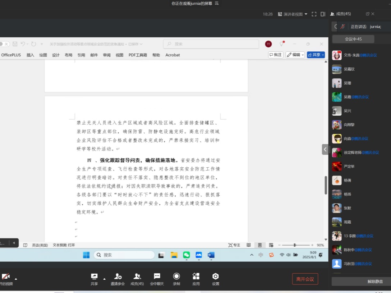Image resolution: width=391 pixels, height=293 pixels.
Task: Select member 徐定辉老师 in the list
Action: pyautogui.click(x=361, y=153)
